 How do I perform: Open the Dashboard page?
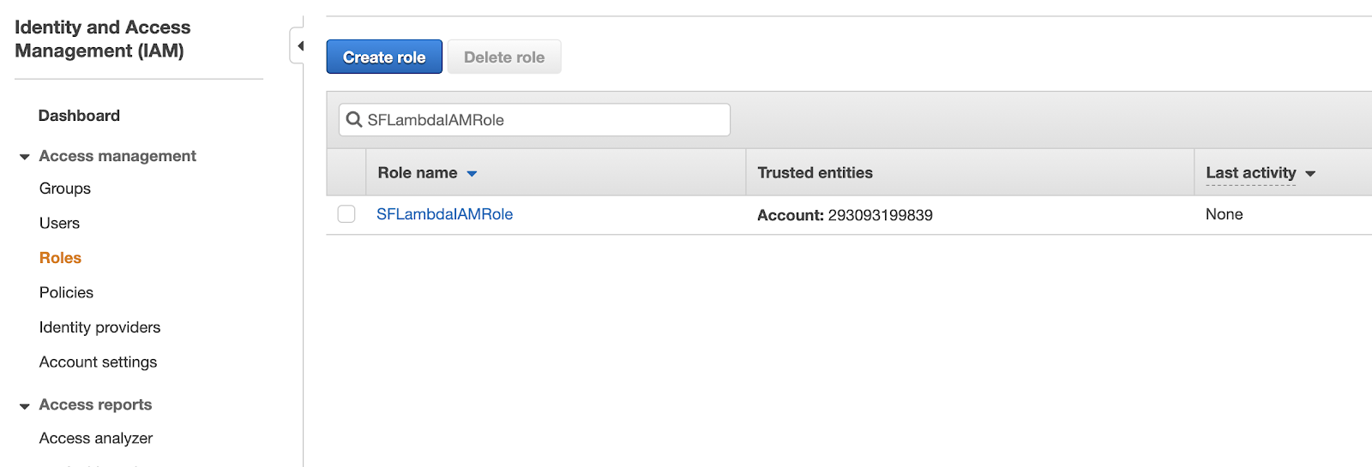pyautogui.click(x=79, y=116)
